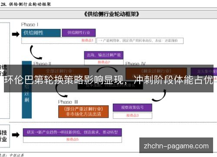Click the 'Phase IV' label
Viewport: 217px width, 157px height.
pyautogui.click(x=135, y=63)
